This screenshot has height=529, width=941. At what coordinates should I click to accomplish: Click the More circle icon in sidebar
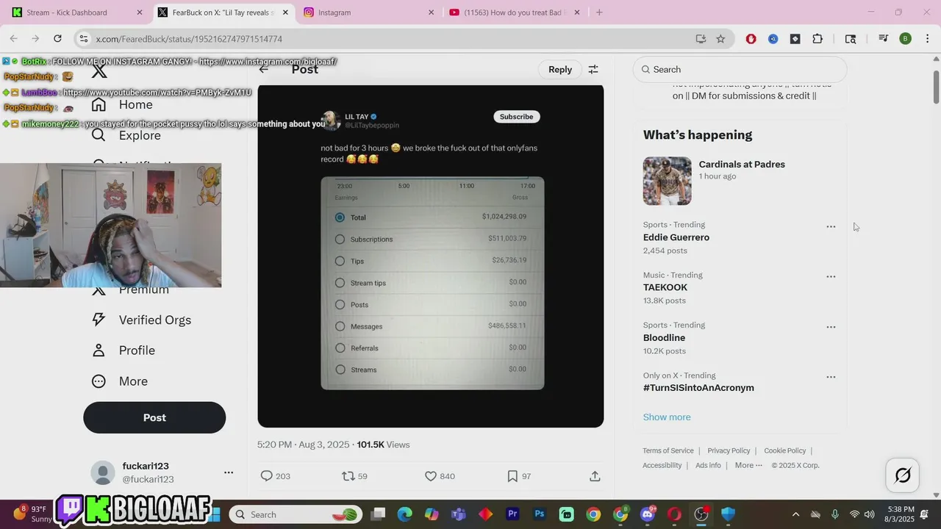point(99,381)
